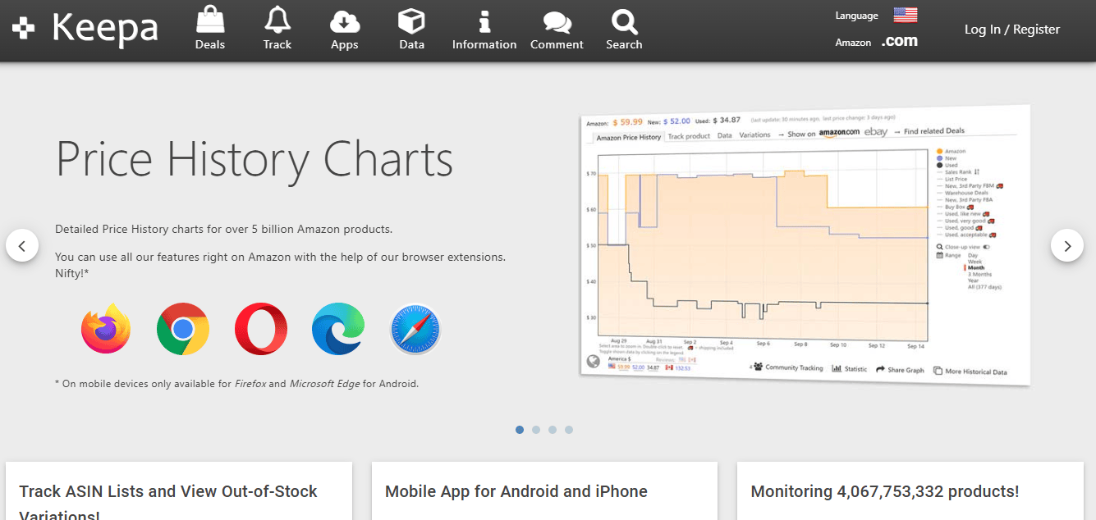Image resolution: width=1096 pixels, height=520 pixels.
Task: Open the Amazon .com domain selector
Action: coord(900,42)
